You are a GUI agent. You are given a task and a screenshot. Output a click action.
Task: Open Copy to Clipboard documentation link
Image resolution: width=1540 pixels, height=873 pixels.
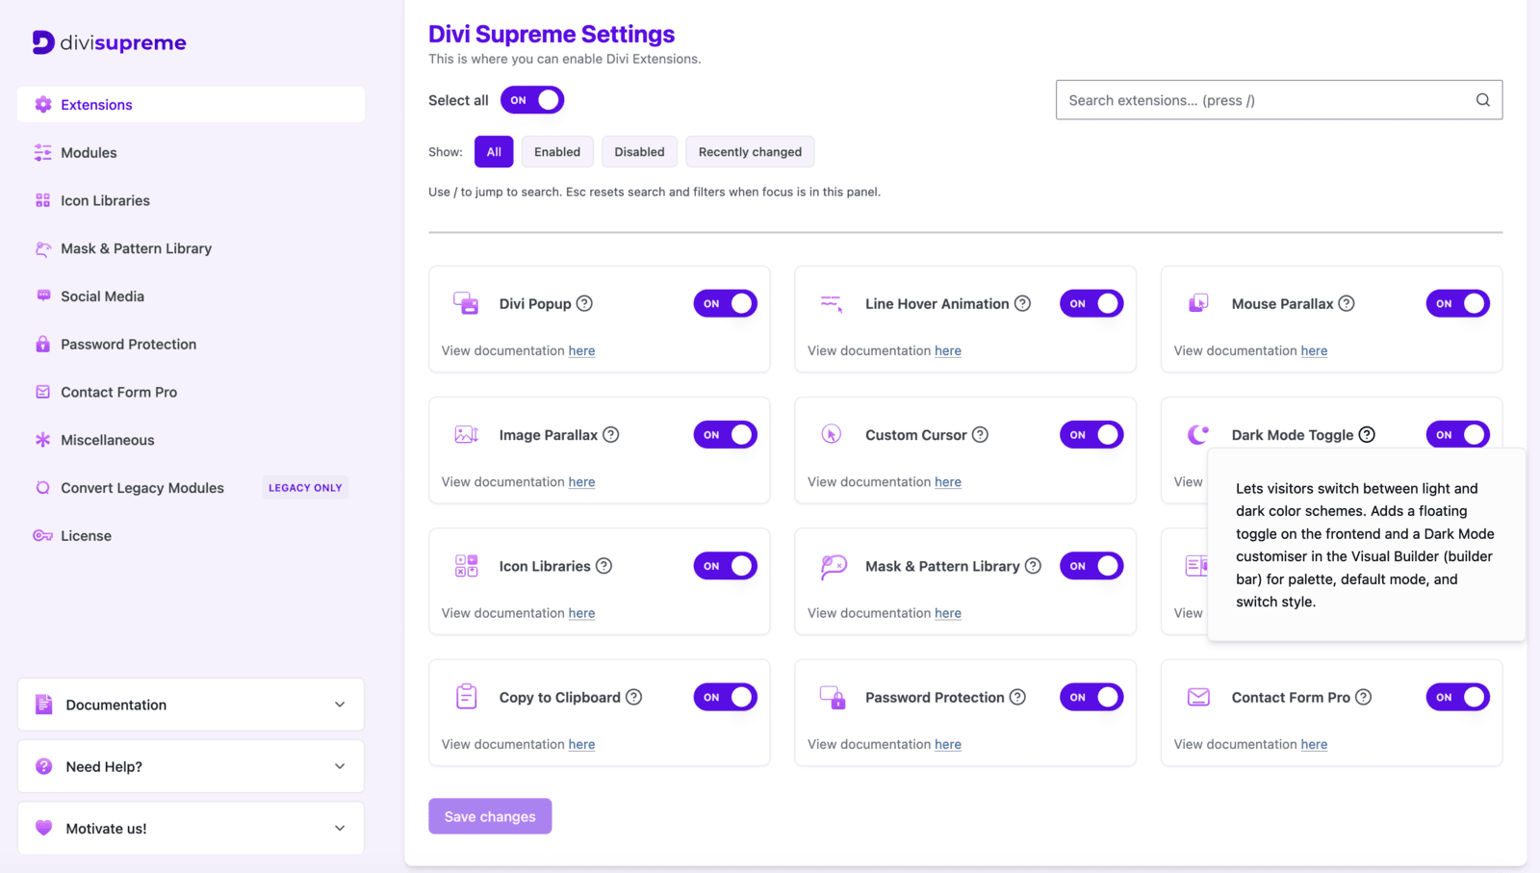(x=581, y=744)
